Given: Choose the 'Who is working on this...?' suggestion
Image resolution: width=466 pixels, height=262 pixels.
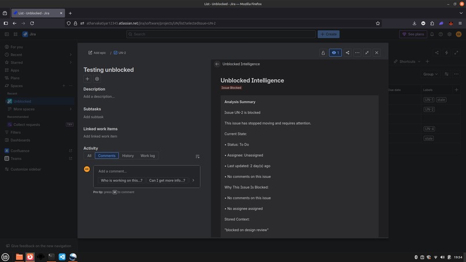Looking at the screenshot, I should tap(121, 180).
